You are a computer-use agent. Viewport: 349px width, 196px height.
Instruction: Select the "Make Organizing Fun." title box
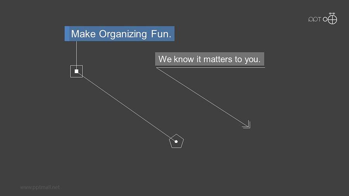pyautogui.click(x=119, y=34)
